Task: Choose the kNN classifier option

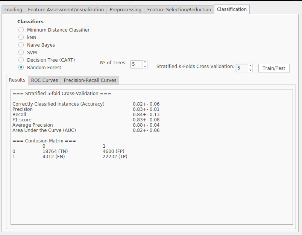Action: pos(21,37)
